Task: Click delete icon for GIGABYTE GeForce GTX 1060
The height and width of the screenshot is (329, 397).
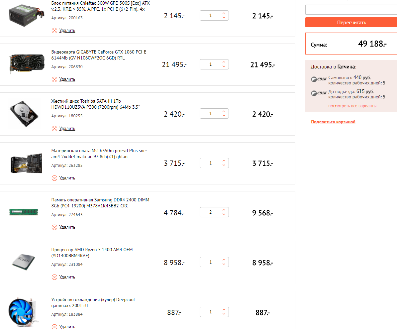Action: tap(54, 79)
